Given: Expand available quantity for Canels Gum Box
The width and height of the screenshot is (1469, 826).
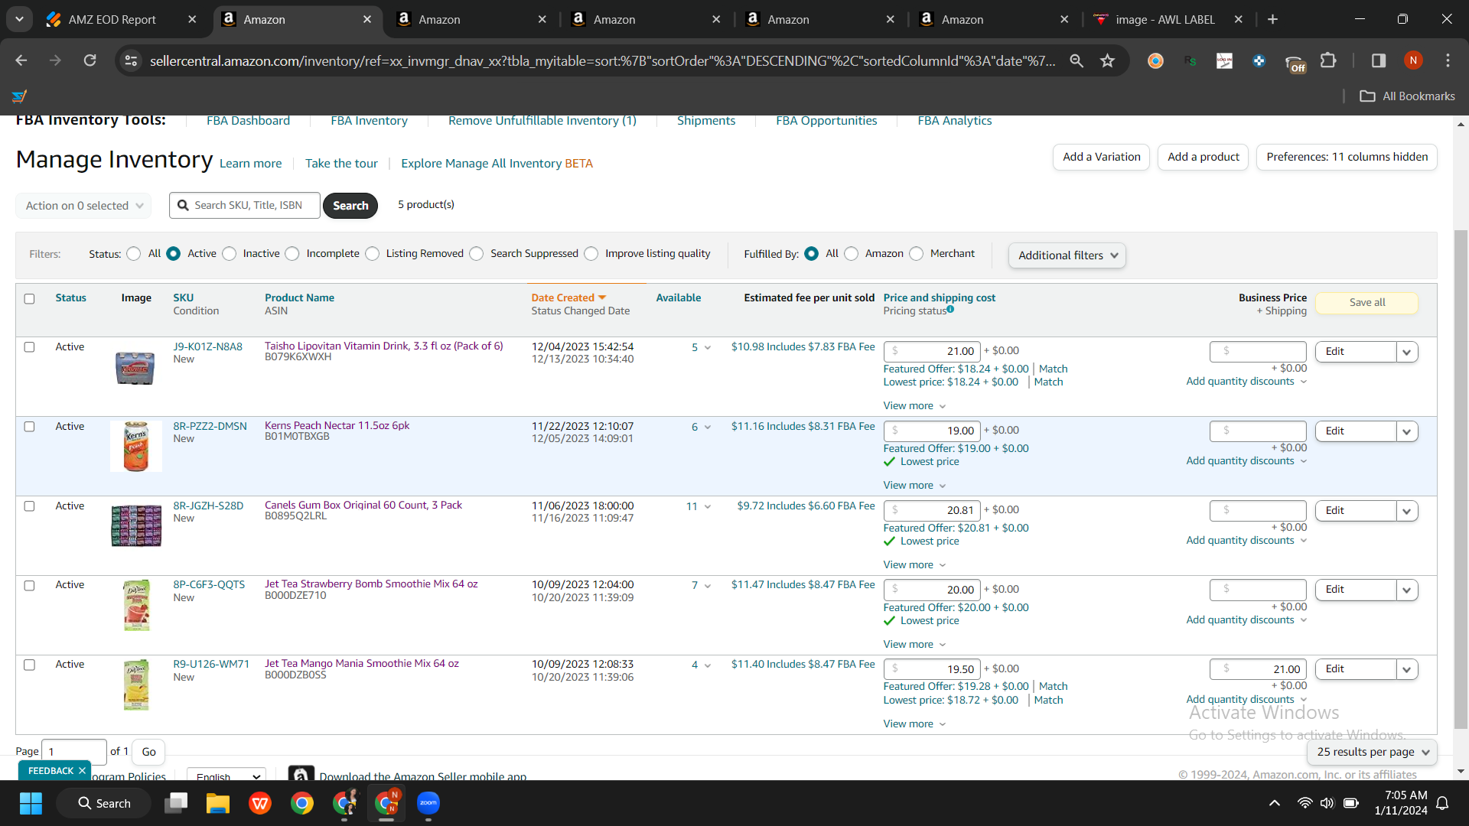Looking at the screenshot, I should tap(708, 506).
